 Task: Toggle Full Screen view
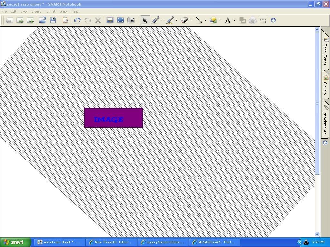[x=120, y=20]
